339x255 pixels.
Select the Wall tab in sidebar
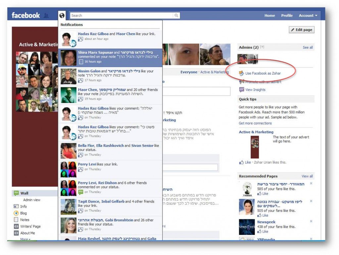coord(34,193)
